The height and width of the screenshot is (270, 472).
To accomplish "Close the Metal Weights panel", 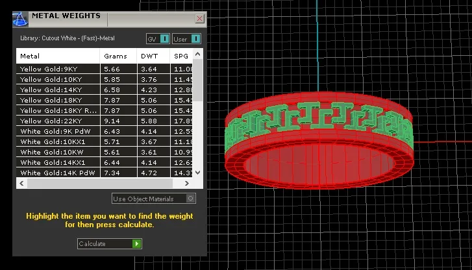I will [x=199, y=19].
